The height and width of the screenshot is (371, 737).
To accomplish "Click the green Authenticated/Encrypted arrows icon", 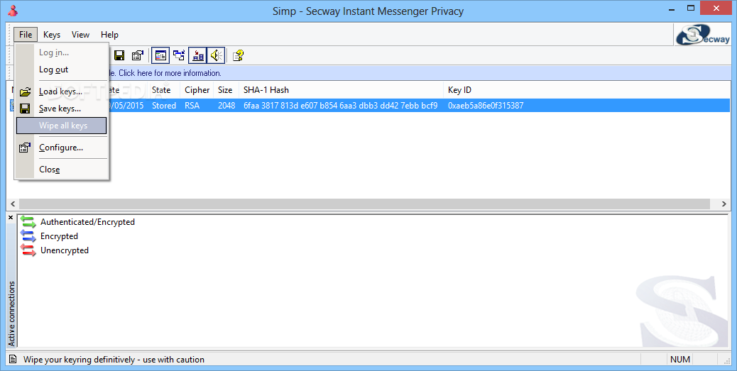I will (x=28, y=222).
